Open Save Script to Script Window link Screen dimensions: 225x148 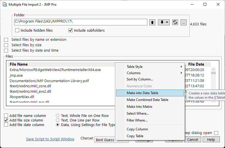coord(50,139)
